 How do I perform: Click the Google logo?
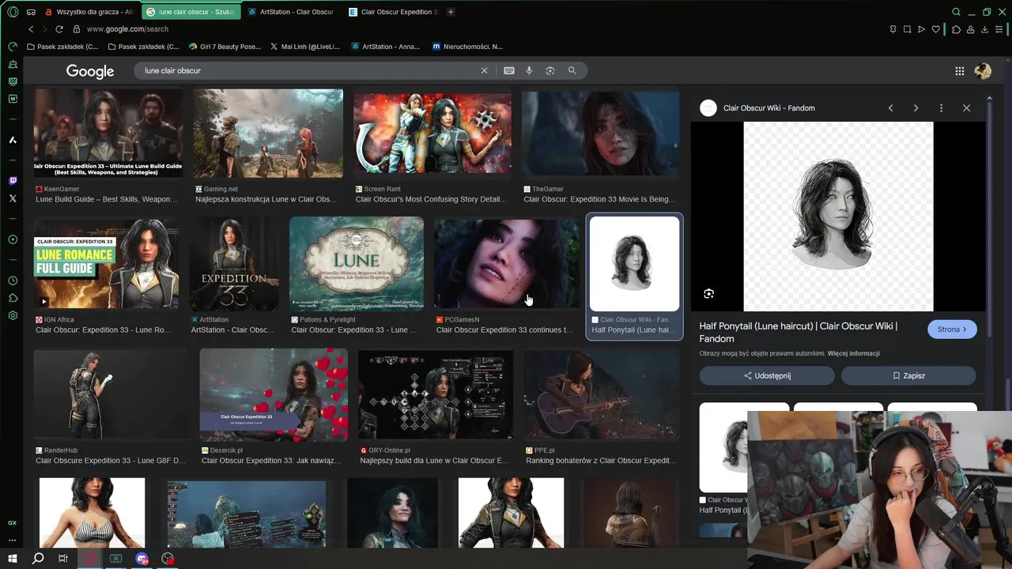click(x=90, y=71)
